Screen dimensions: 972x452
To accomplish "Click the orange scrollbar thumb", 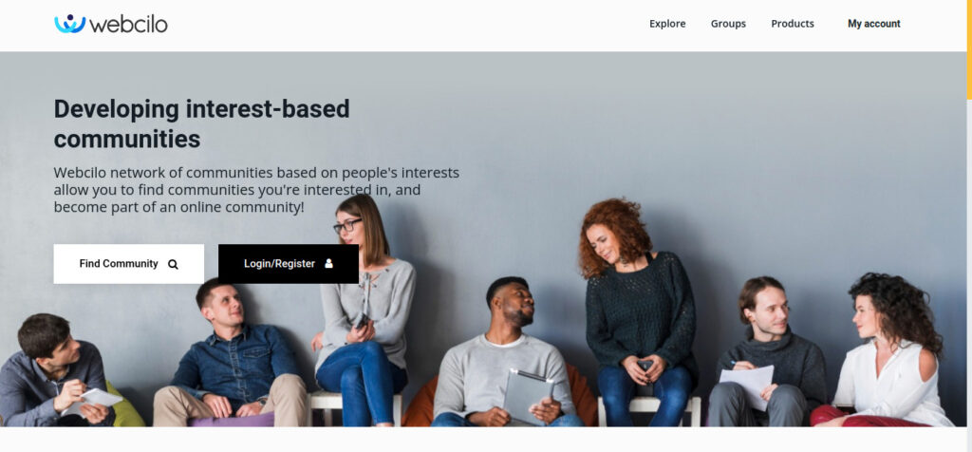I will pos(969,49).
